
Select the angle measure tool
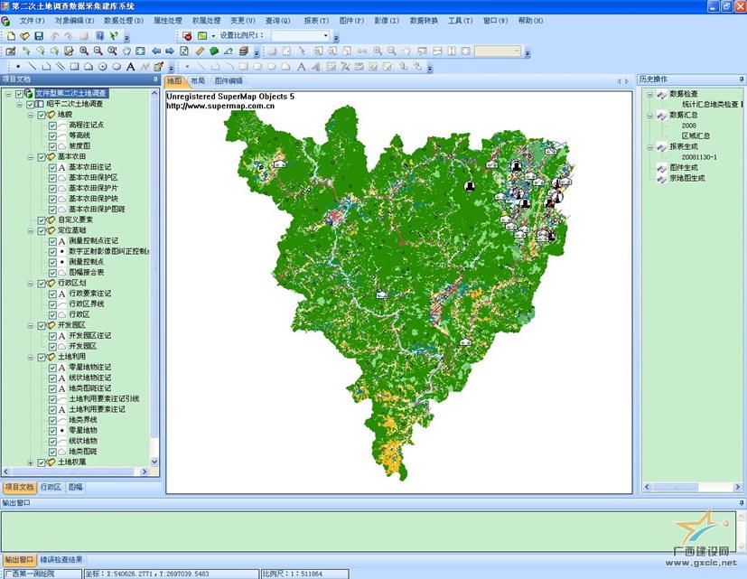click(x=229, y=51)
